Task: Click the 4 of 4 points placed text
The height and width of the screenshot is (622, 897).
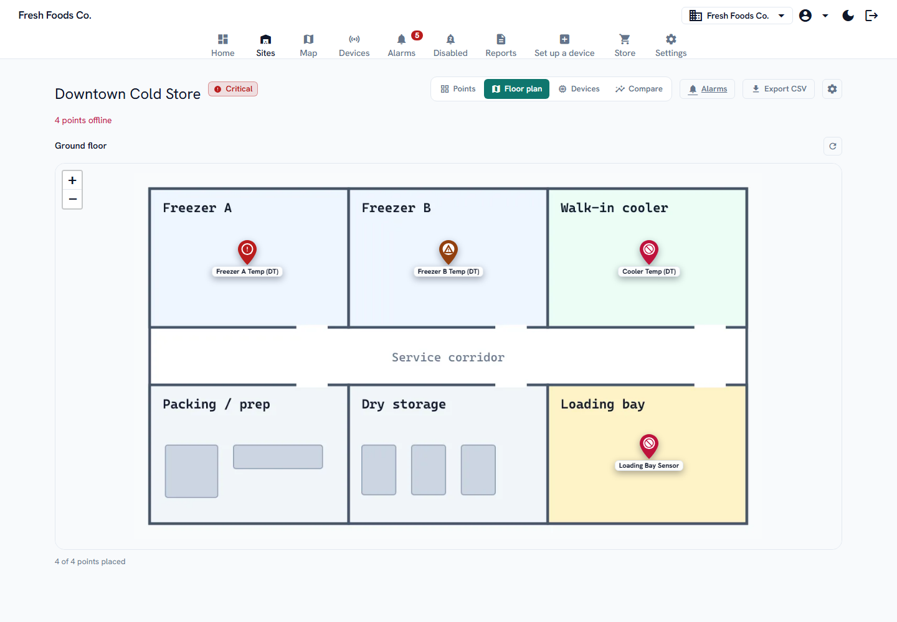Action: [x=90, y=562]
